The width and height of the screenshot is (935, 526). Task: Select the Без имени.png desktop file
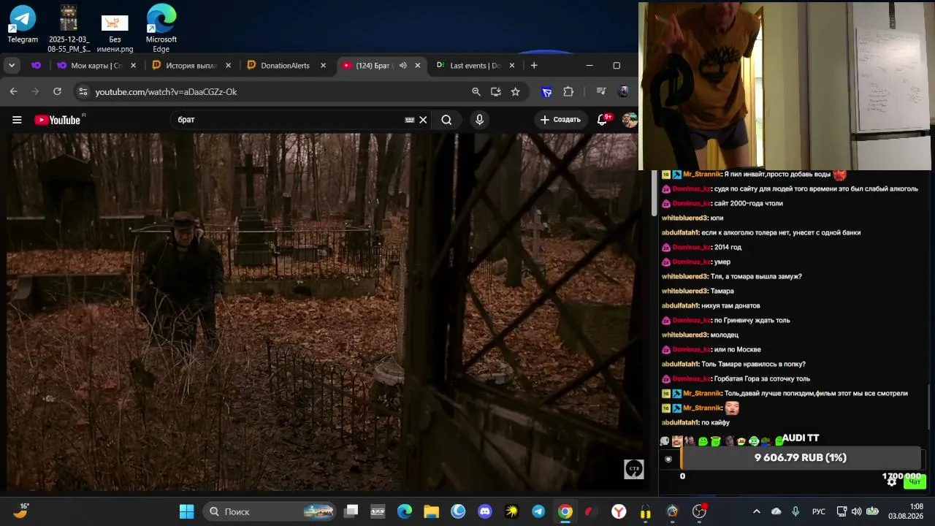click(x=115, y=34)
